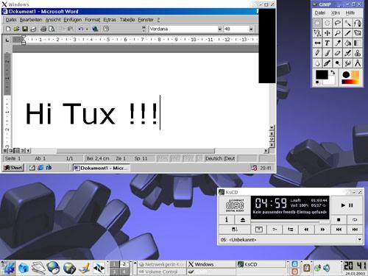368x276 pixels.
Task: Switch to virtual desktop 2 in pager
Action: pyautogui.click(x=124, y=264)
